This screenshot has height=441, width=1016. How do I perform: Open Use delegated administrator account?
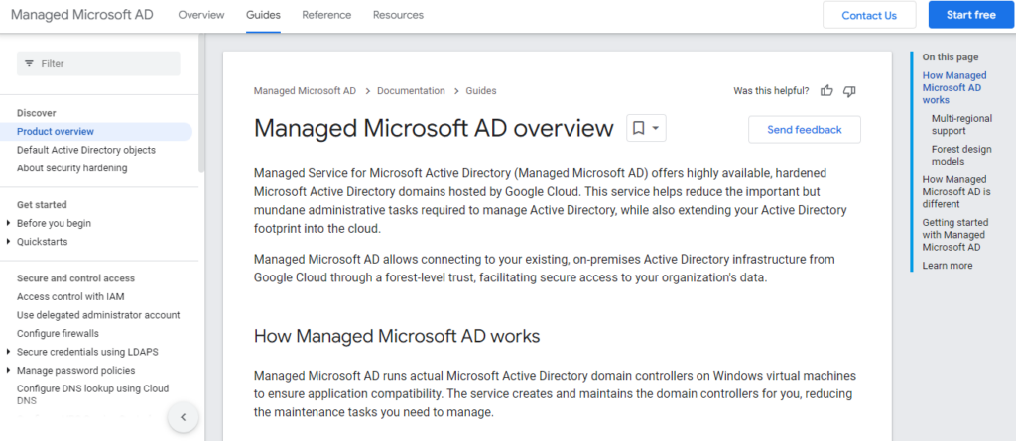pos(98,315)
